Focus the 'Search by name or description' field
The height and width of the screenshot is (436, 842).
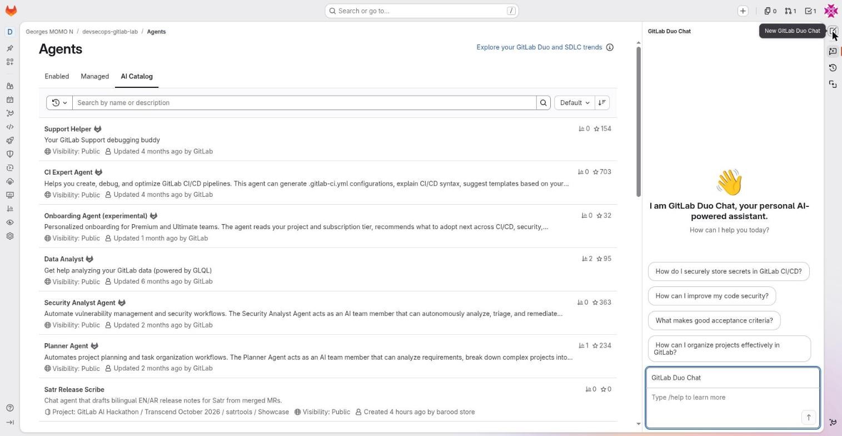(x=304, y=103)
